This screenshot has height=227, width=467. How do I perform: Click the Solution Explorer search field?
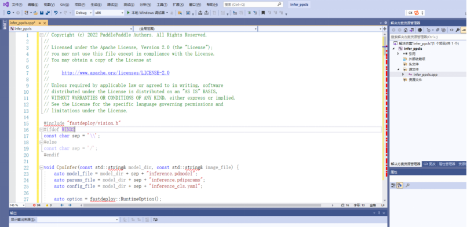pos(428,37)
